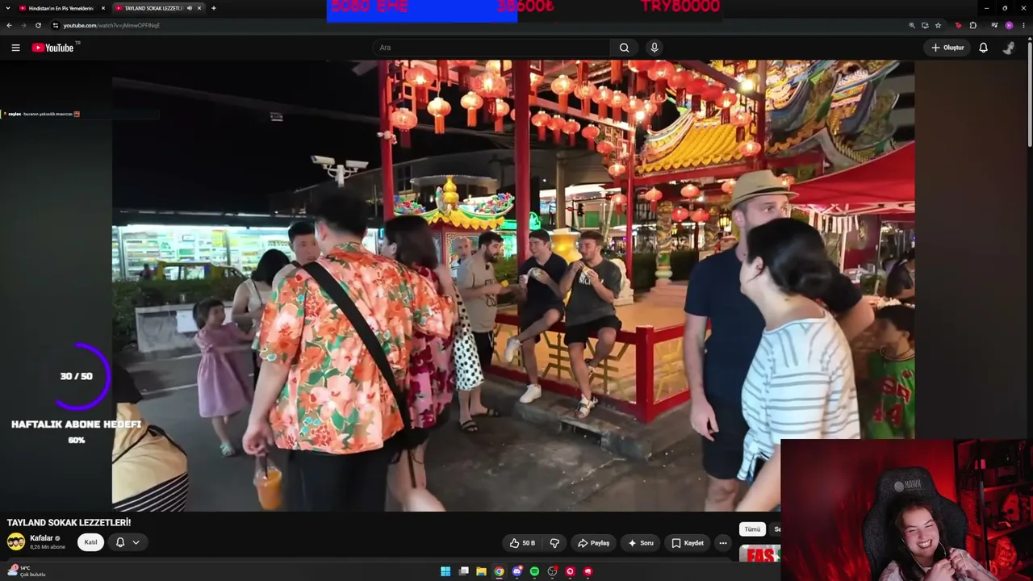Image resolution: width=1033 pixels, height=581 pixels.
Task: Dislike the video with thumbs down
Action: pos(554,543)
